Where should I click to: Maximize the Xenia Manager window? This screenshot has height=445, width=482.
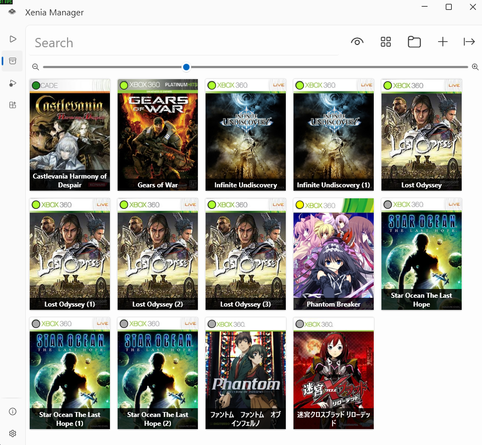point(448,7)
